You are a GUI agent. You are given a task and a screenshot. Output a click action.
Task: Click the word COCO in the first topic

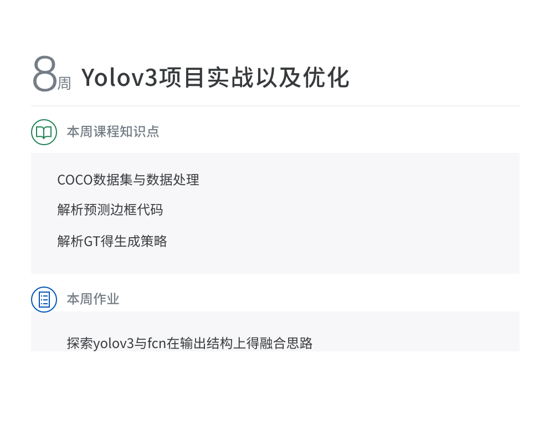[x=75, y=180]
